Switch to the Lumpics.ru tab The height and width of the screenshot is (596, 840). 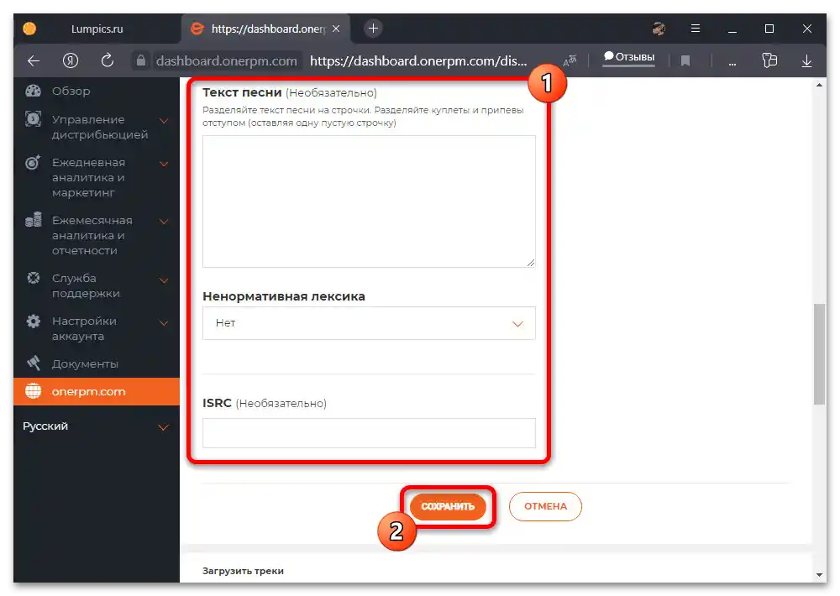point(97,29)
